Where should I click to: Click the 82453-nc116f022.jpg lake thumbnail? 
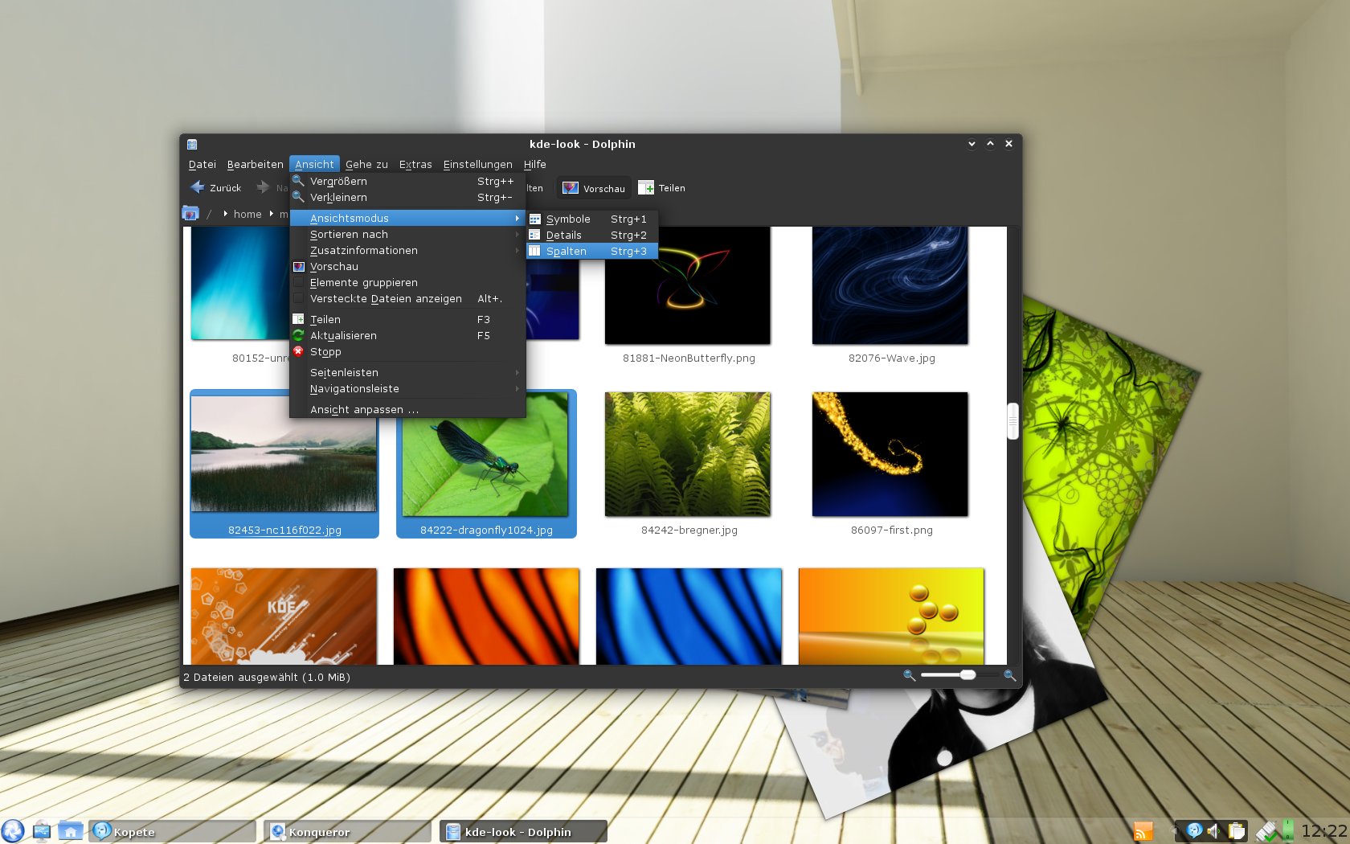pyautogui.click(x=284, y=454)
